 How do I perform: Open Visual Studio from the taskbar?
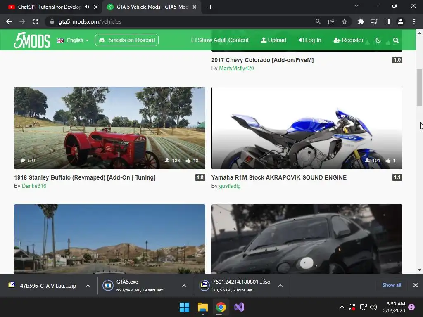239,307
